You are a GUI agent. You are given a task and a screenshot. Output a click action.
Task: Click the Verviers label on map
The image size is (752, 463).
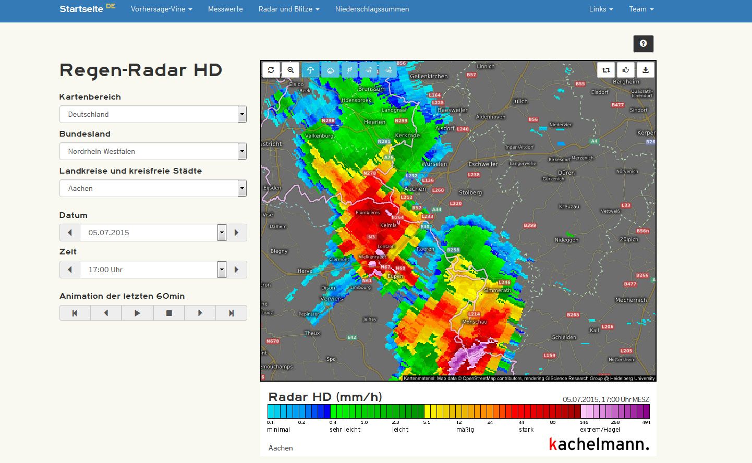point(332,299)
